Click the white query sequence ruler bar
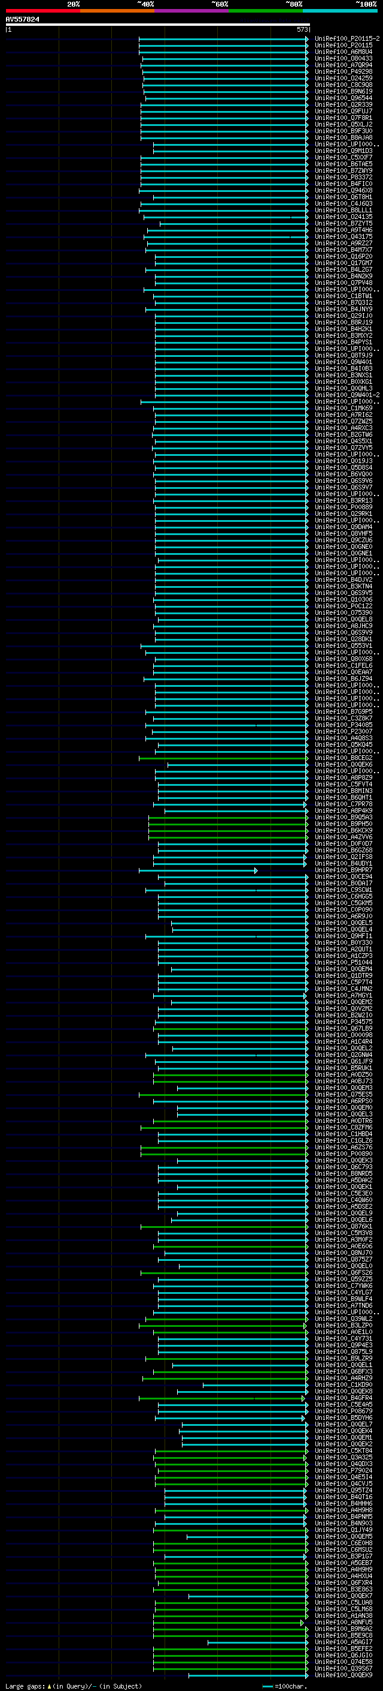The width and height of the screenshot is (383, 1691). pos(158,24)
